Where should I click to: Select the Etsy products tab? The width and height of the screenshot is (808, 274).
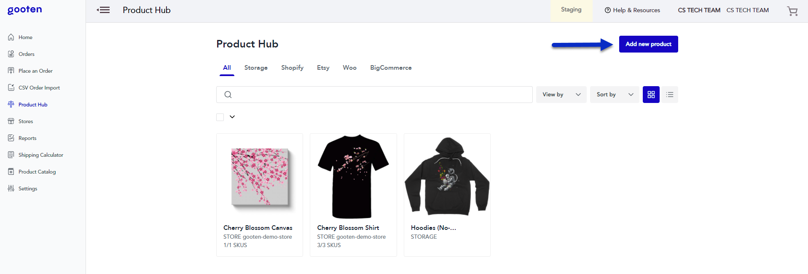pos(323,68)
